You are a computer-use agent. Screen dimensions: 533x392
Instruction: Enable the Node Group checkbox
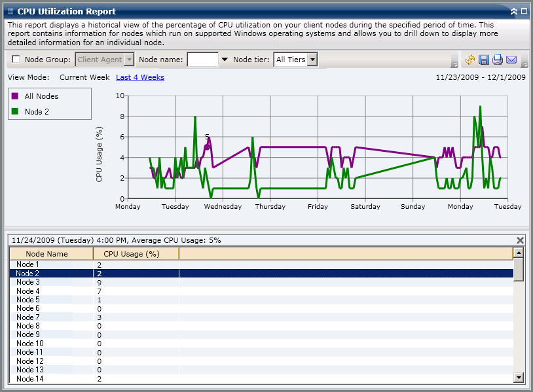click(16, 60)
